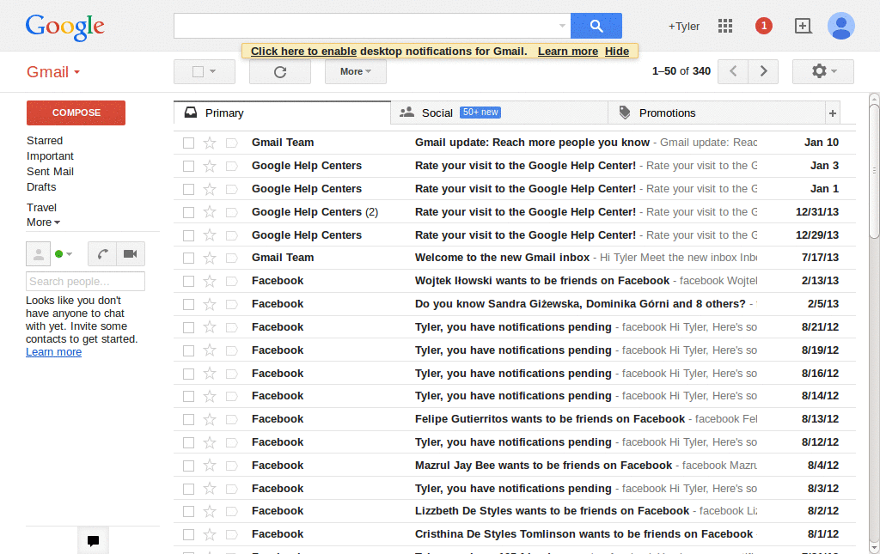Mark the 12/29/13 Help Centers email important
The height and width of the screenshot is (554, 880).
tap(231, 235)
